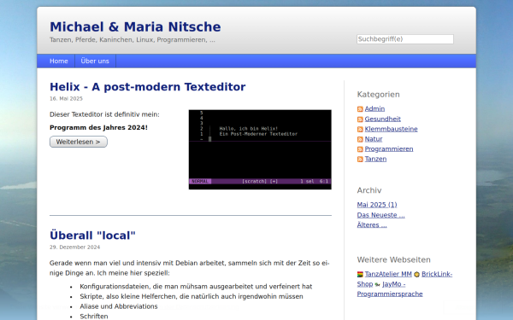Click the list item beginning Skripte, also kleine

pyautogui.click(x=191, y=296)
